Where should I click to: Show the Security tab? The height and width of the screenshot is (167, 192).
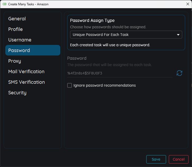17,93
